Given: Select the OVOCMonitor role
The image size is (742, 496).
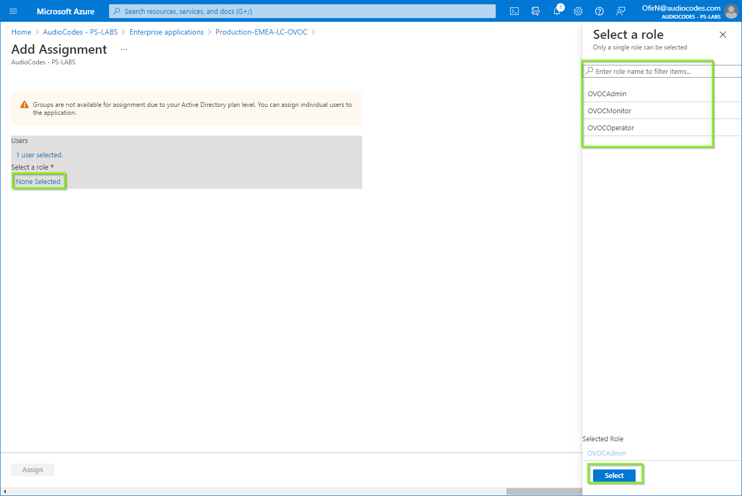Looking at the screenshot, I should coord(662,111).
